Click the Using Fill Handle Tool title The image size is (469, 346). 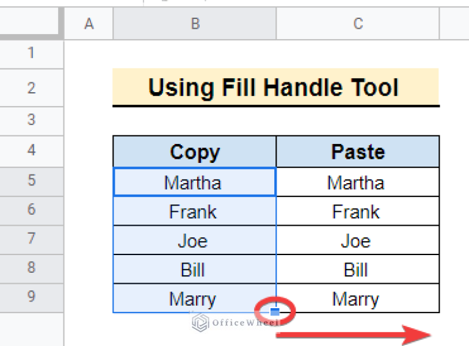coord(274,88)
